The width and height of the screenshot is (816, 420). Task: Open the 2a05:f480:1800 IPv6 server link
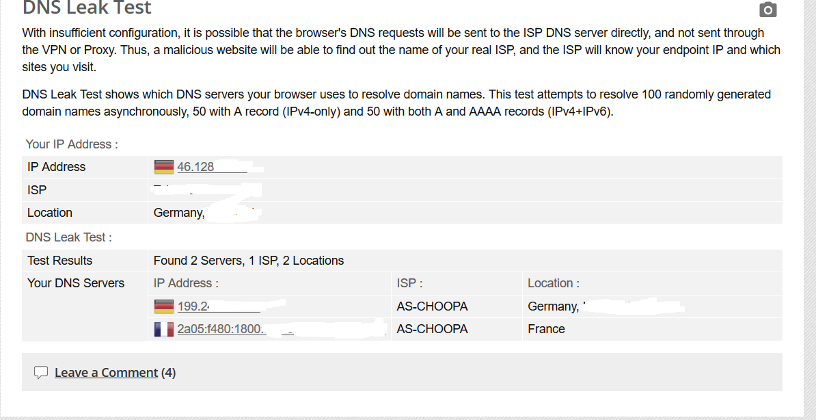pos(221,329)
